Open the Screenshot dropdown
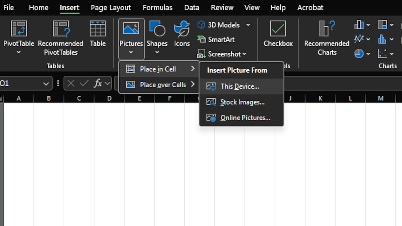402x226 pixels. pos(221,54)
